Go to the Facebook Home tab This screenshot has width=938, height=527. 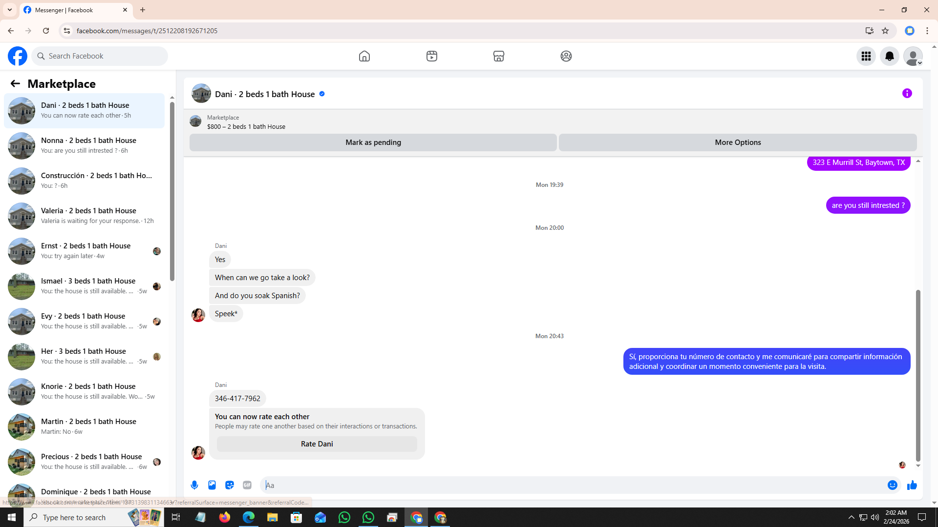pos(364,56)
